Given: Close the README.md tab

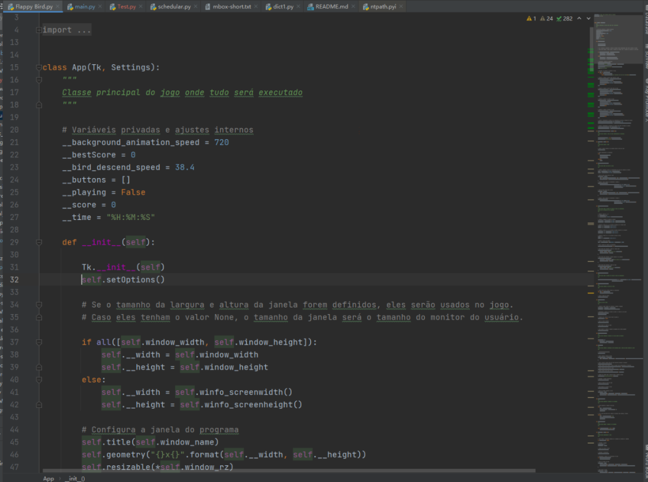Looking at the screenshot, I should 353,7.
